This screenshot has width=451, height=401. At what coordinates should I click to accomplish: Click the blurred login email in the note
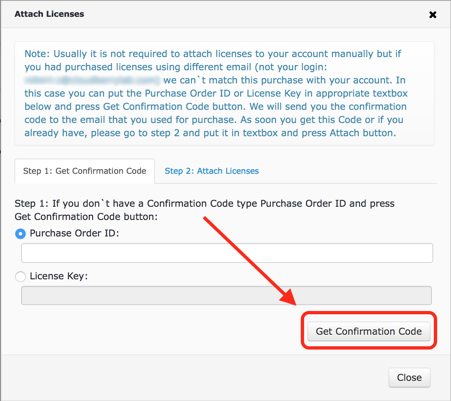[92, 80]
